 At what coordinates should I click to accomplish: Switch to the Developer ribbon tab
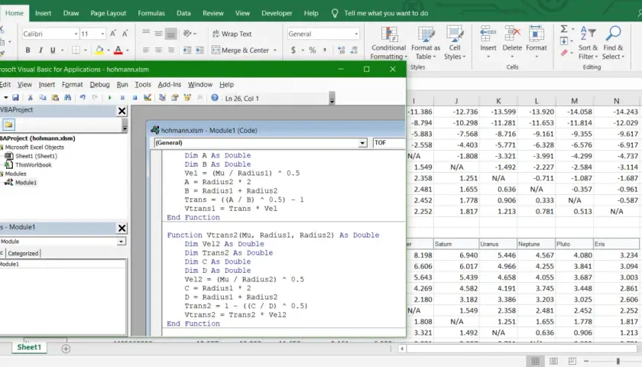point(277,13)
